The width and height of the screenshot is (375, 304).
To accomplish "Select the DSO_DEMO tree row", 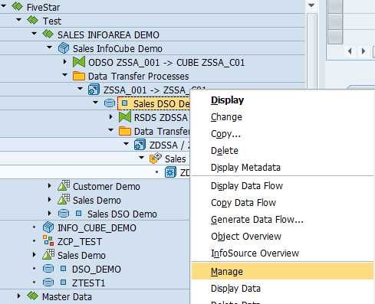I will tap(97, 270).
